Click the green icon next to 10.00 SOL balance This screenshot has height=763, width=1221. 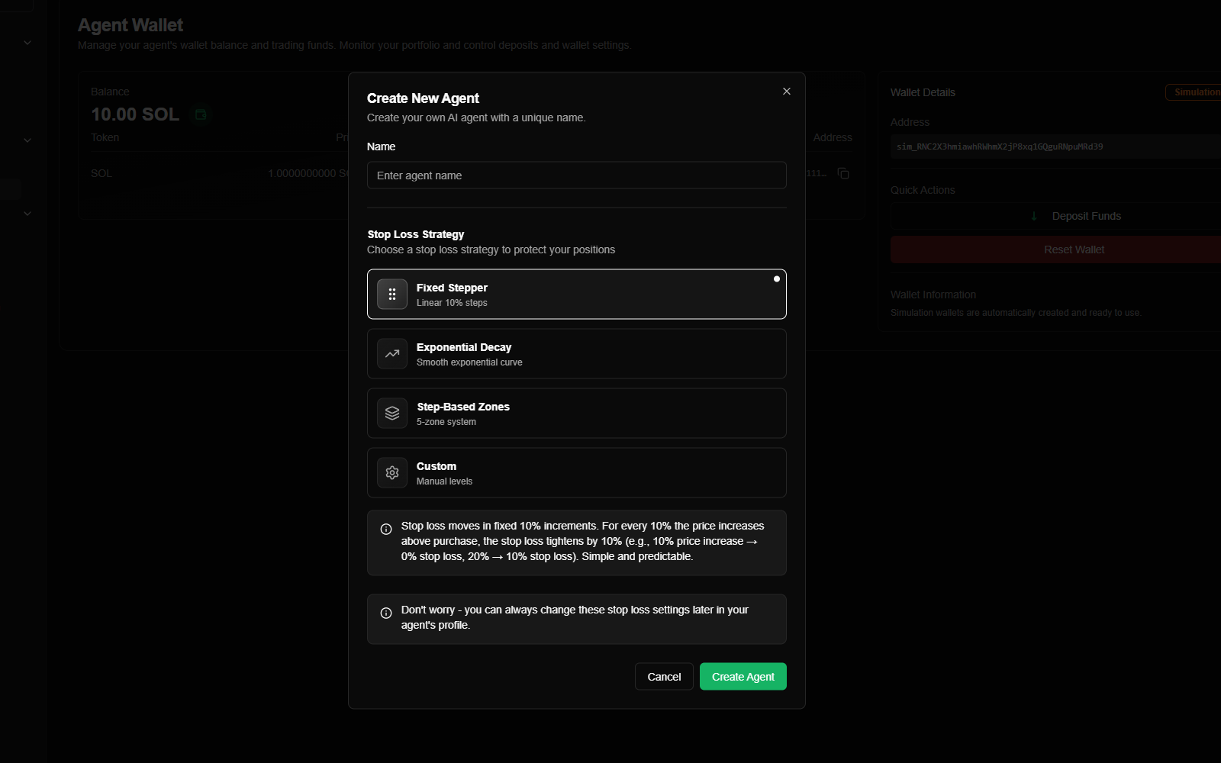tap(201, 114)
